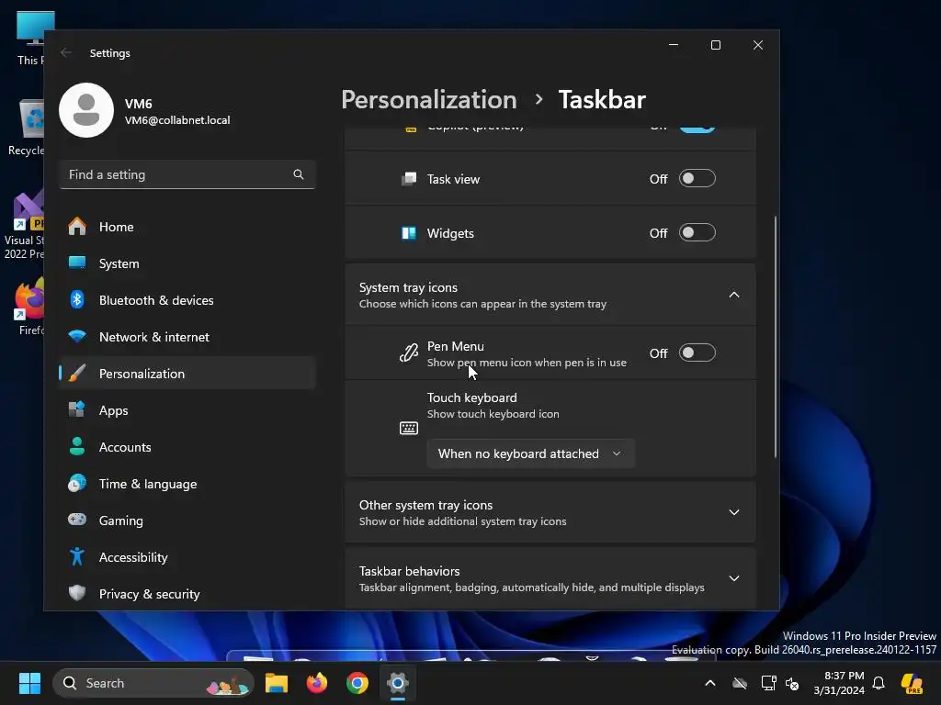Launch Firefox from the taskbar
Screen dimensions: 941x705
pyautogui.click(x=317, y=683)
